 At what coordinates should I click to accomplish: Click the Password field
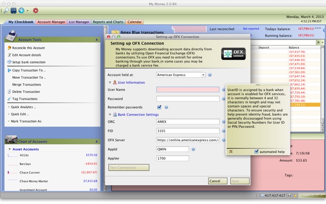(x=188, y=98)
